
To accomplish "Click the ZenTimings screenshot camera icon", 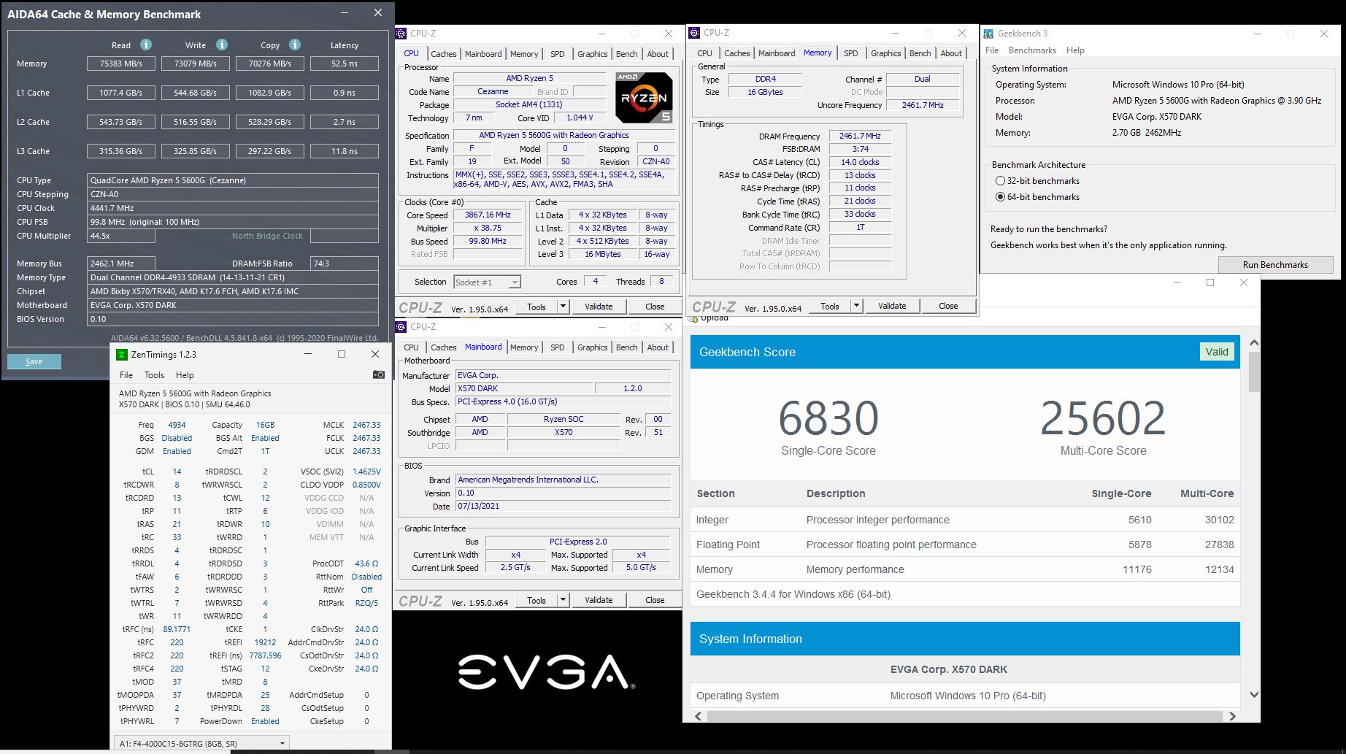I will click(x=378, y=374).
